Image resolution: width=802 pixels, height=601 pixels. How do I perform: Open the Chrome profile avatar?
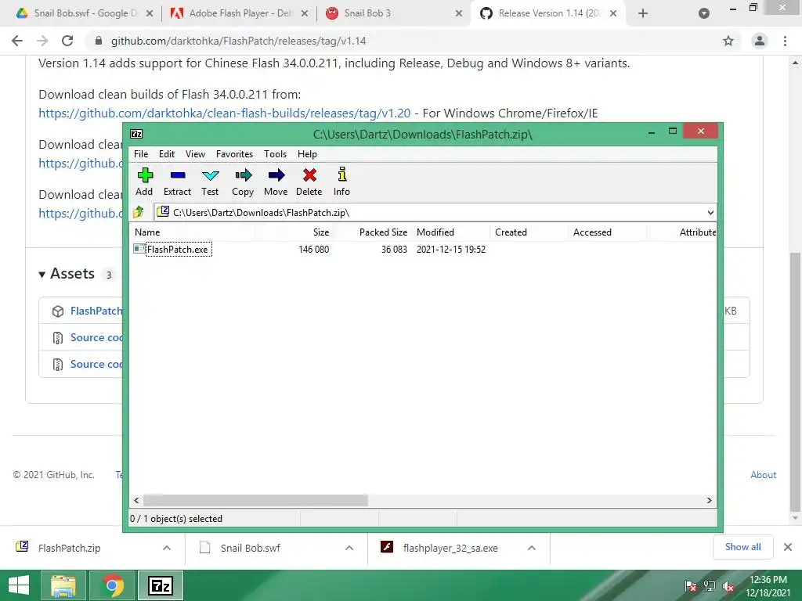[760, 41]
